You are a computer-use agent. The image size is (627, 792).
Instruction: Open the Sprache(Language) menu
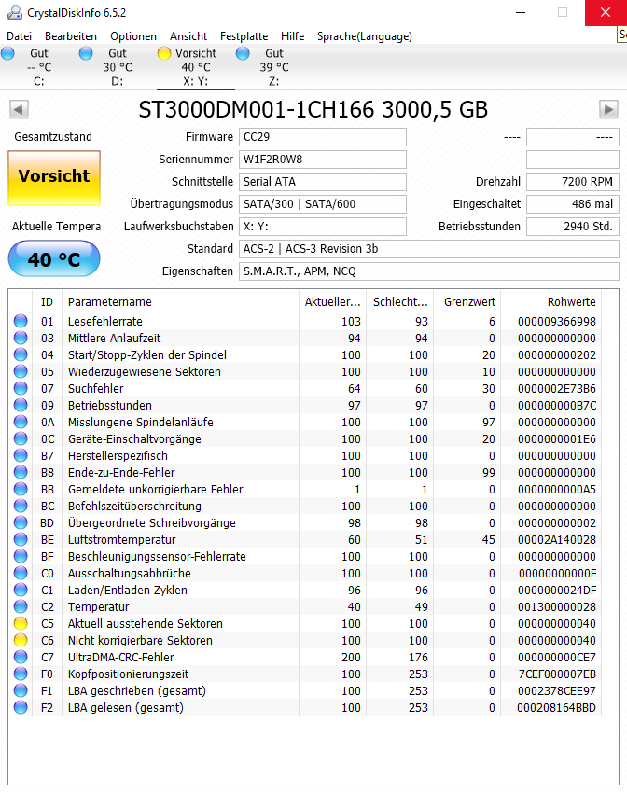coord(364,36)
